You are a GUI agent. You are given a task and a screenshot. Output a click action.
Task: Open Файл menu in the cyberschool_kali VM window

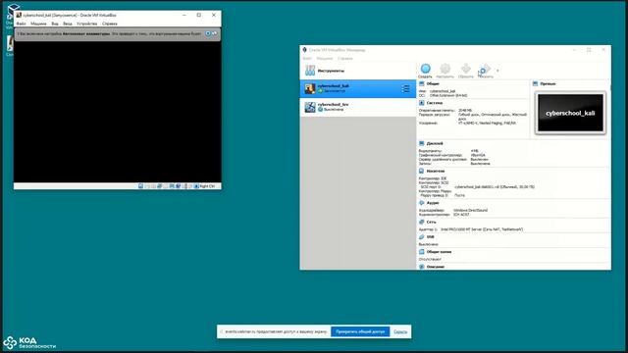tap(22, 24)
